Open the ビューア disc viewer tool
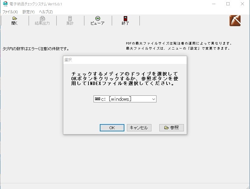Screen dimensions: 250x189 click(x=98, y=21)
